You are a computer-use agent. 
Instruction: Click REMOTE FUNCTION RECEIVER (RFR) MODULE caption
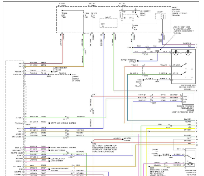(186, 108)
